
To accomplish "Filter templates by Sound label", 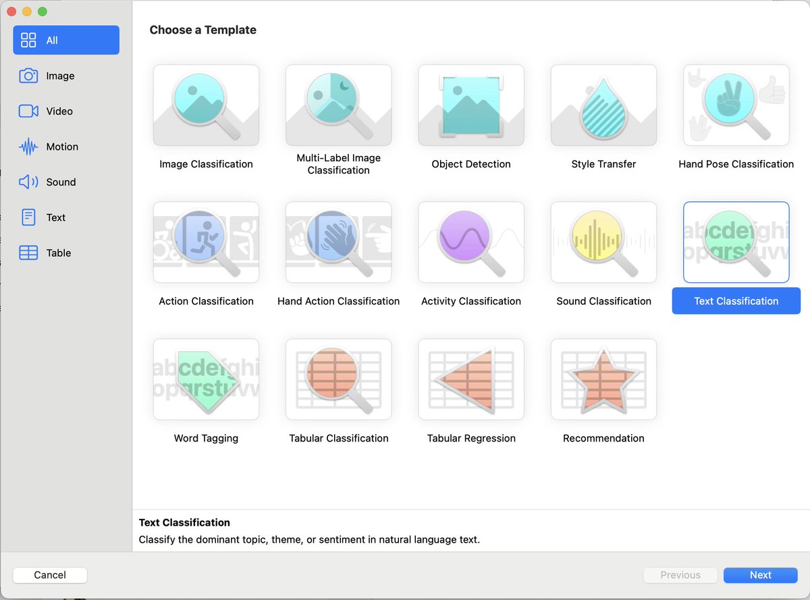I will 61,182.
